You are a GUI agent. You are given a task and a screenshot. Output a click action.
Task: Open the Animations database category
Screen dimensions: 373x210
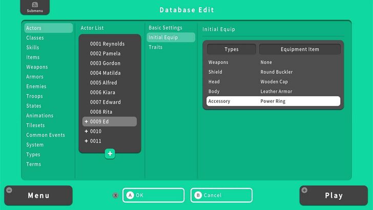point(40,116)
